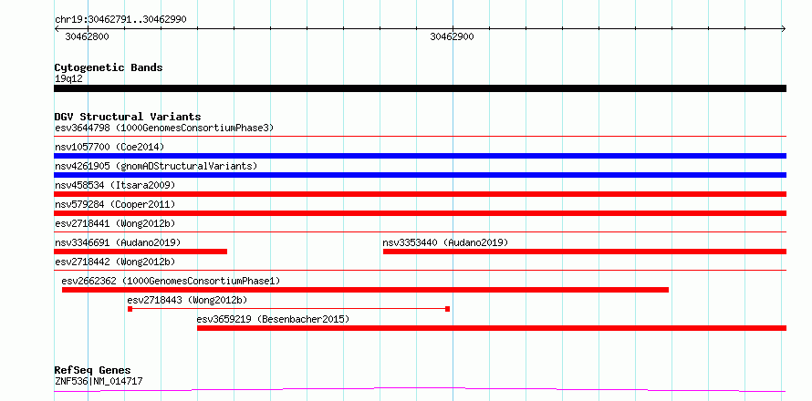Open variant esv2718441 (Wong2012b) label
This screenshot has height=401, width=812.
point(115,223)
